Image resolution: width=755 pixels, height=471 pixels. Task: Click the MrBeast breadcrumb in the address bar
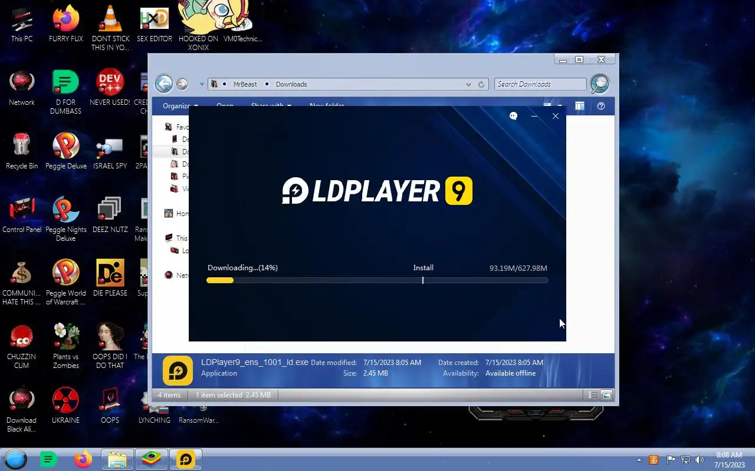(x=245, y=84)
